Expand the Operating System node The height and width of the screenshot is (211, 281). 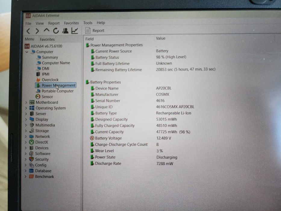pos(26,108)
